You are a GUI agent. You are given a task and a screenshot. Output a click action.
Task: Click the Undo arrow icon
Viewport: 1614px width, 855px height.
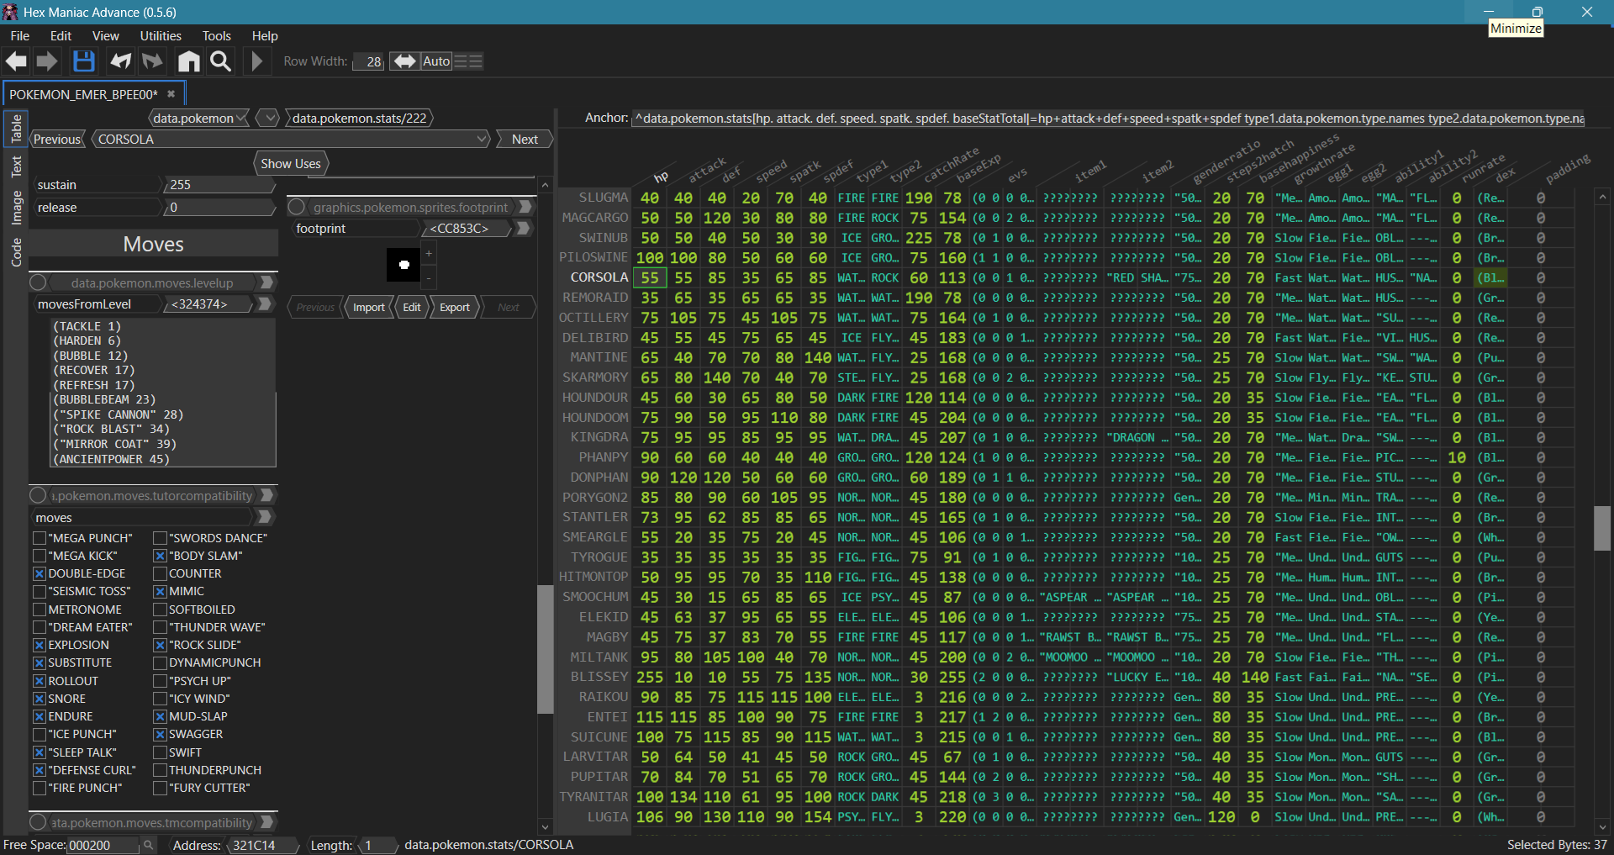121,61
